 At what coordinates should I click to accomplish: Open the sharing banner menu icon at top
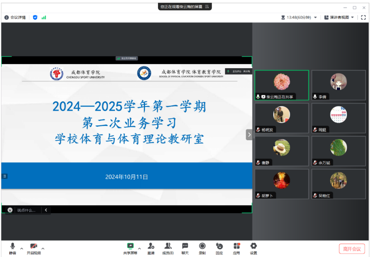click(x=207, y=6)
